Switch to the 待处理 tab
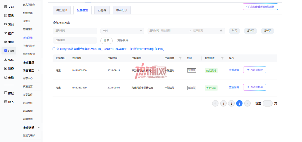Image resolution: width=302 pixels, height=142 pixels. pos(62,10)
